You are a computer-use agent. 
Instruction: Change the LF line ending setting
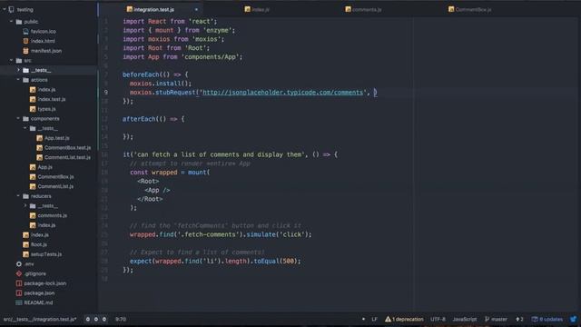click(374, 319)
